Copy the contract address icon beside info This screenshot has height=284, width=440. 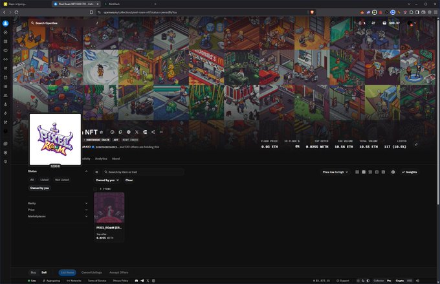pyautogui.click(x=120, y=132)
